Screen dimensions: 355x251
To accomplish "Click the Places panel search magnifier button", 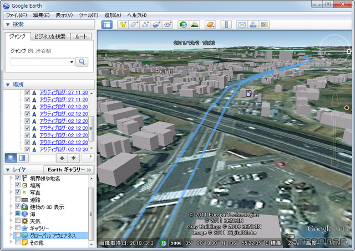I will pyautogui.click(x=11, y=158).
